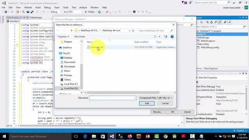249x140 pixels.
Task: Select Downloads in file dialog sidebar
Action: (x=70, y=66)
